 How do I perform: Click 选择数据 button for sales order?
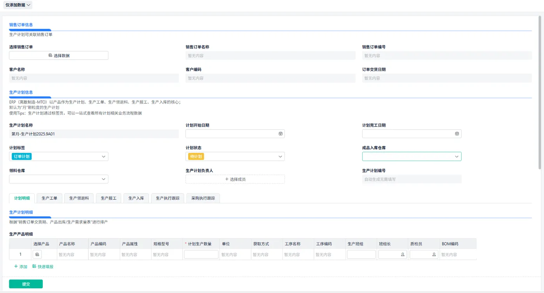pyautogui.click(x=59, y=55)
